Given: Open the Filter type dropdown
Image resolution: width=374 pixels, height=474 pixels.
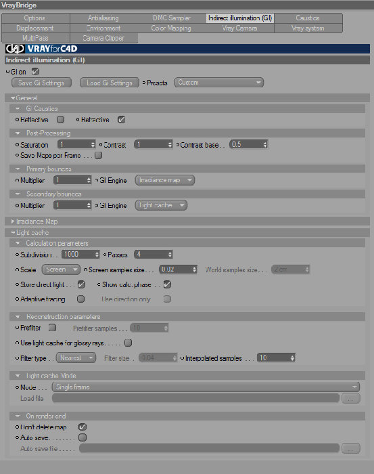Looking at the screenshot, I should click(76, 358).
